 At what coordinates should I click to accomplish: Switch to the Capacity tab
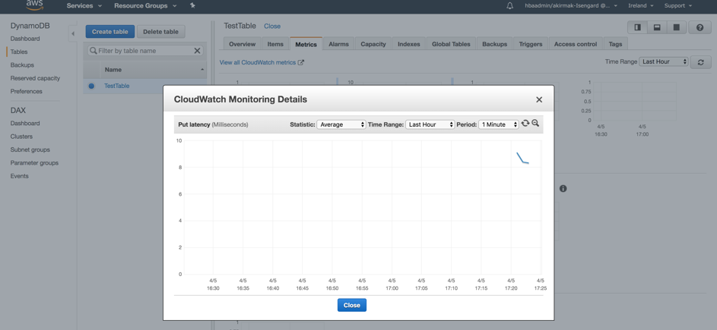(373, 44)
